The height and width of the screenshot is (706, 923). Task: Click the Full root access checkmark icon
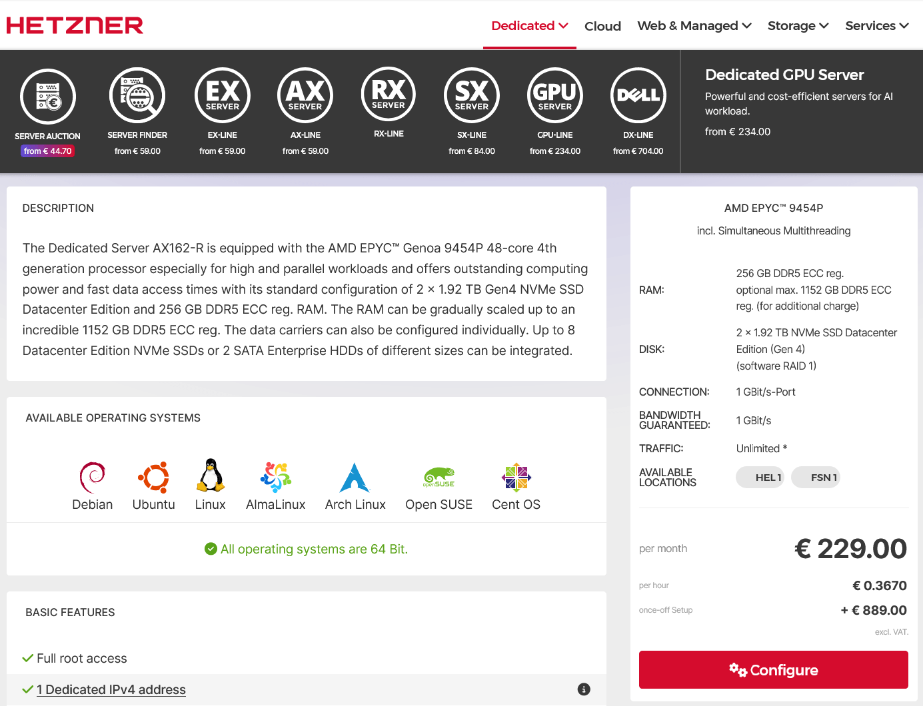point(28,658)
